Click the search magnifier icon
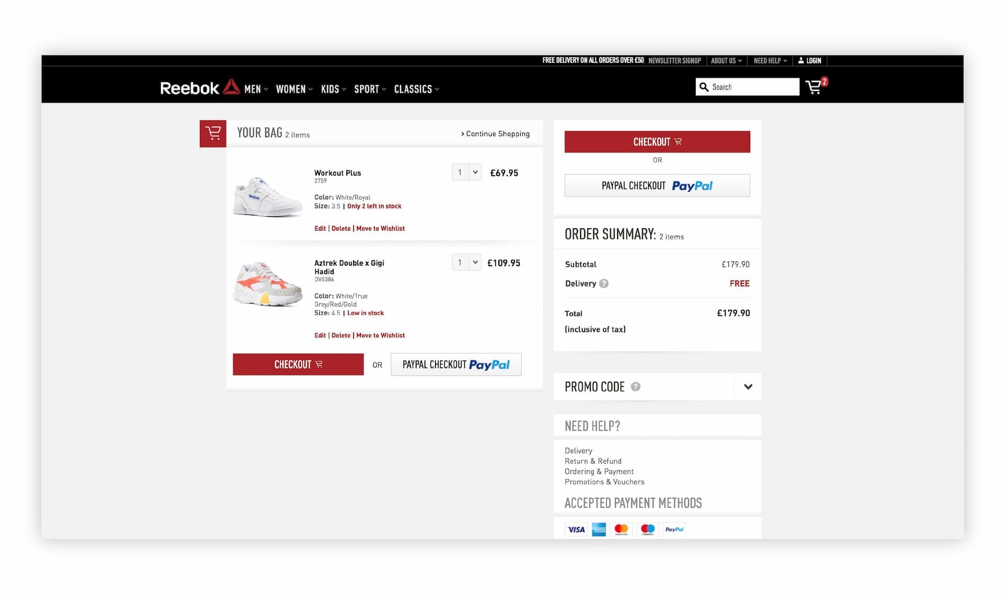This screenshot has width=1006, height=594. coord(704,87)
